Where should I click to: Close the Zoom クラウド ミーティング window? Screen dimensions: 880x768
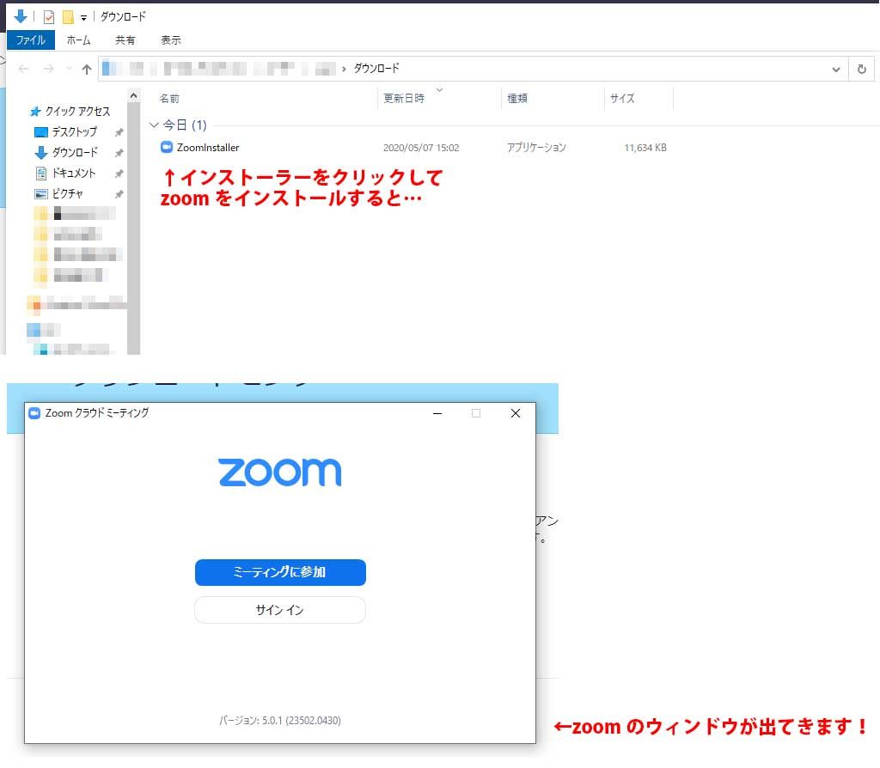pyautogui.click(x=515, y=413)
